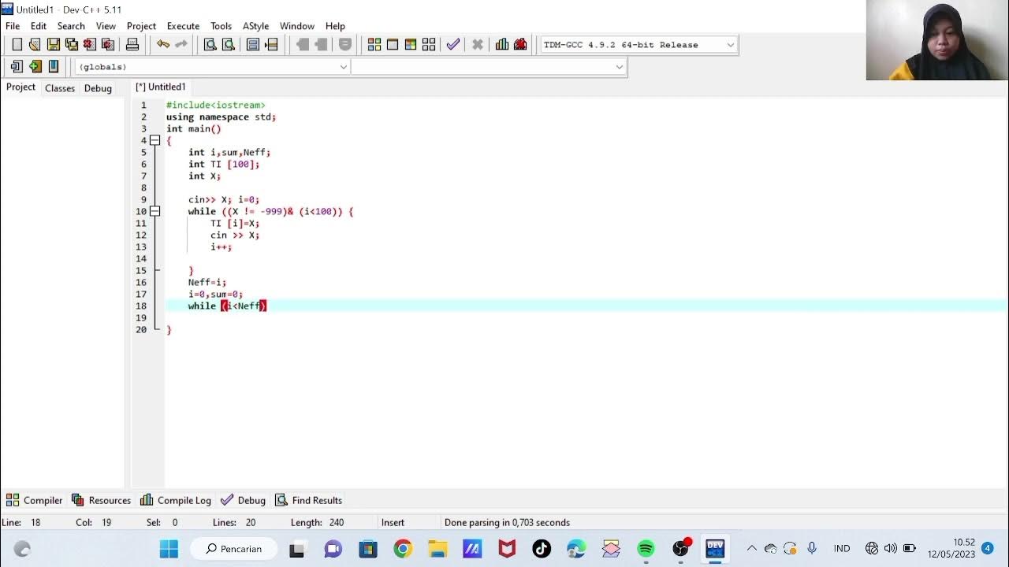Collapse the main function fold at line 4
This screenshot has height=567, width=1009.
[155, 140]
